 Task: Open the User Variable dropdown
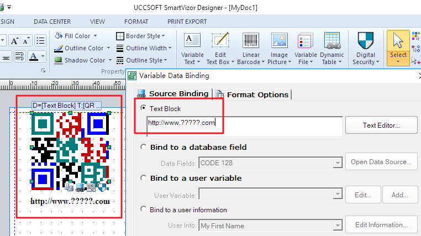point(338,194)
